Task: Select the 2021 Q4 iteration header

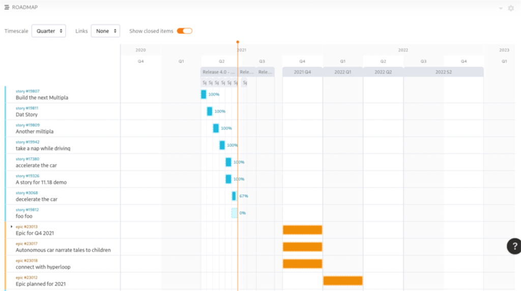Action: 302,72
